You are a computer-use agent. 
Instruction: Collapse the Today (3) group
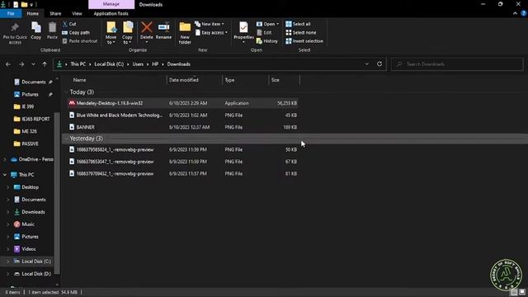(x=66, y=92)
